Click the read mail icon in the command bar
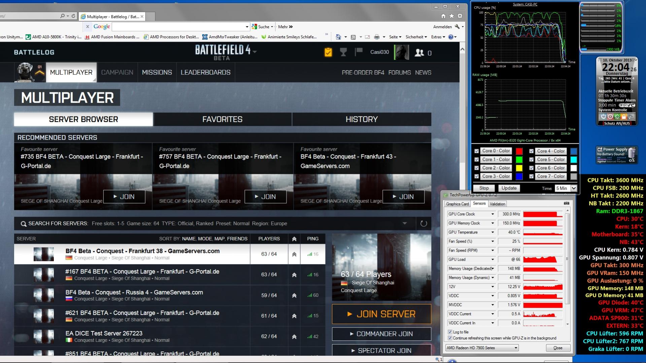Image resolution: width=646 pixels, height=363 pixels. [x=367, y=37]
